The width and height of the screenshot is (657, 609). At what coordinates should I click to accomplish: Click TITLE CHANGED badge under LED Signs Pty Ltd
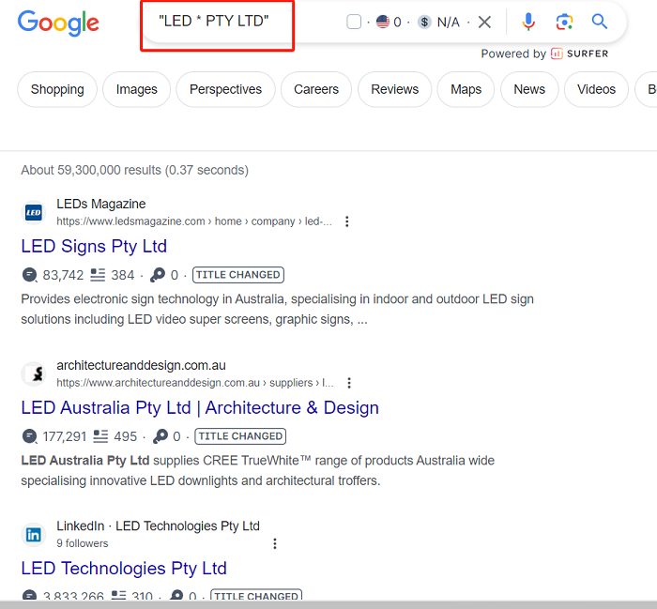point(238,275)
